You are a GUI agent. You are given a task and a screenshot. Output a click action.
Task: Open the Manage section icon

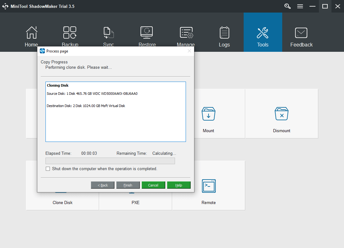click(186, 33)
